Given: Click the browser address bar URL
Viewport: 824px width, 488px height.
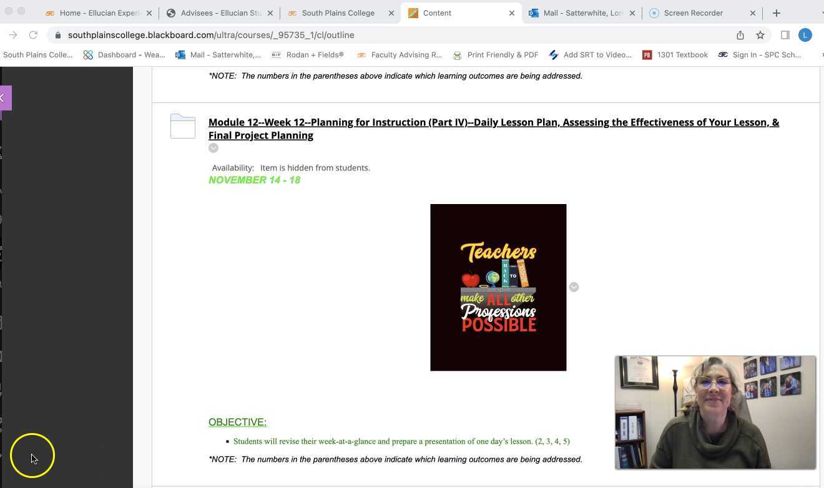Looking at the screenshot, I should click(x=211, y=35).
